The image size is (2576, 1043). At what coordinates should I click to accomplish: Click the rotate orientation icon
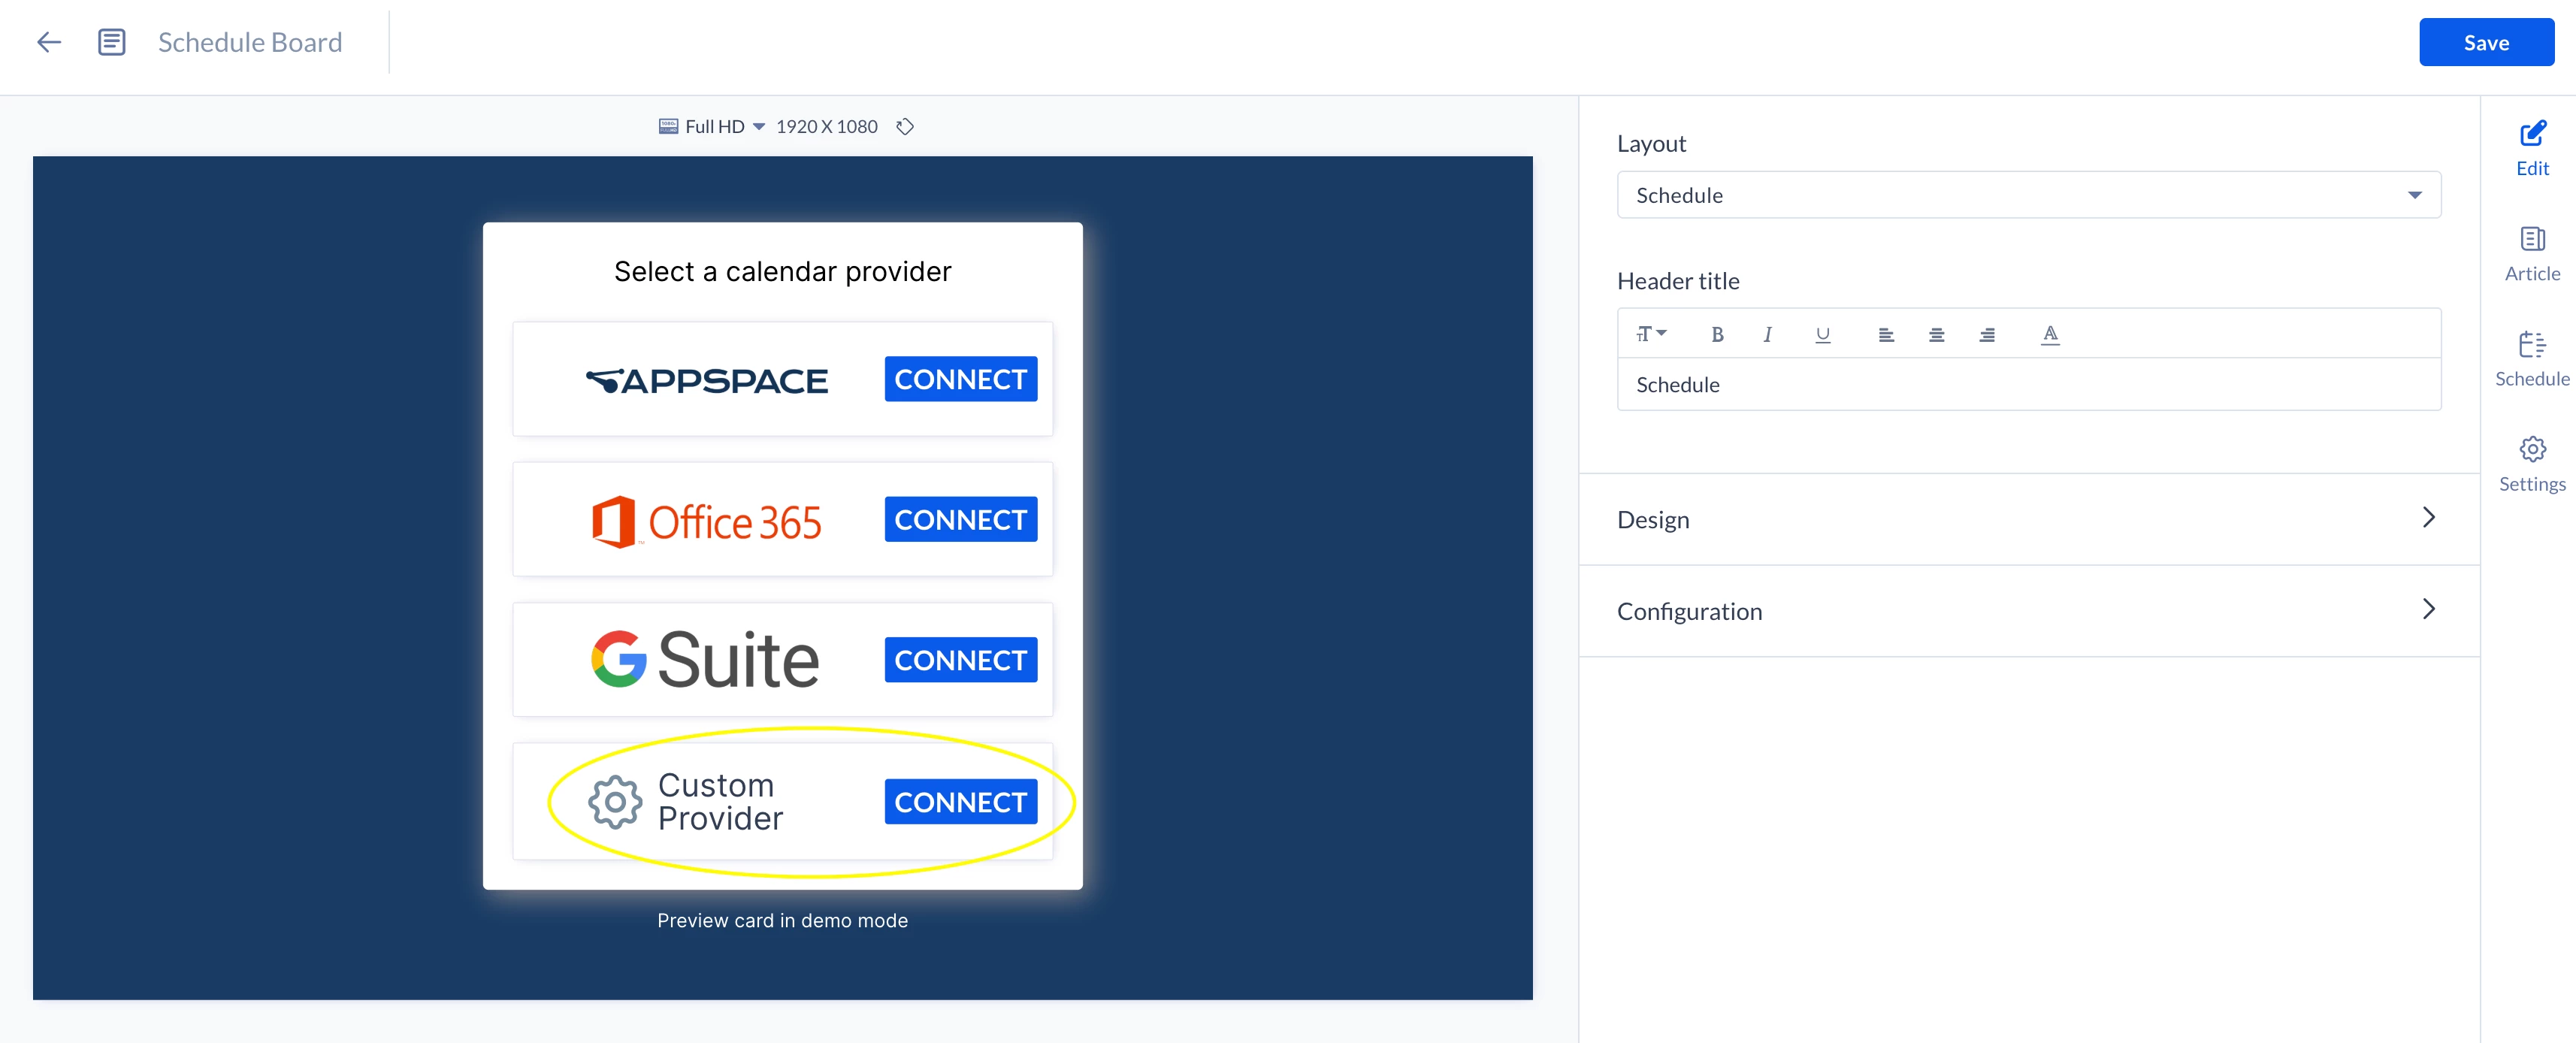coord(905,127)
